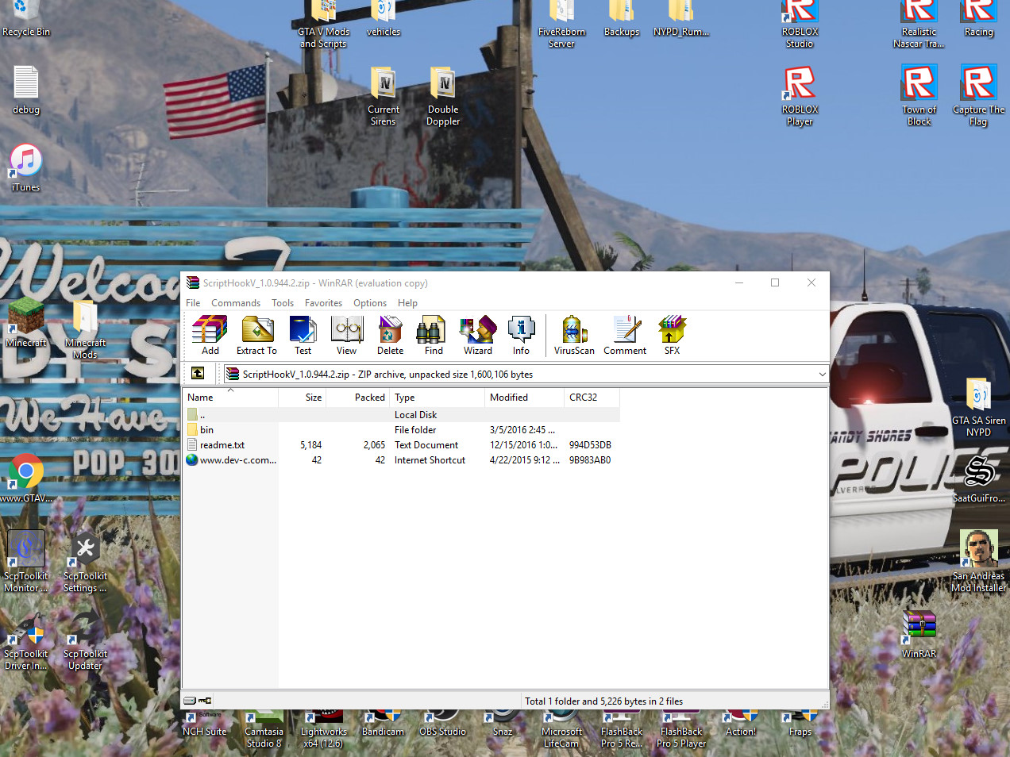Select the debug file on desktop
This screenshot has height=757, width=1010.
[26, 90]
